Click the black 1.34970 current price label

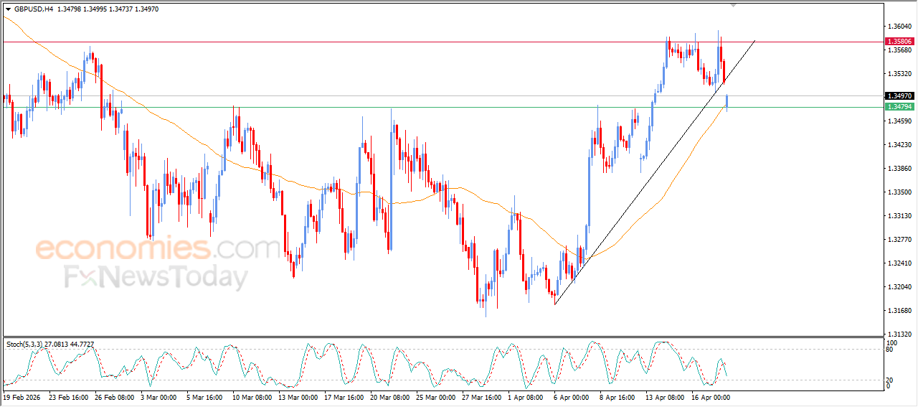(x=899, y=95)
